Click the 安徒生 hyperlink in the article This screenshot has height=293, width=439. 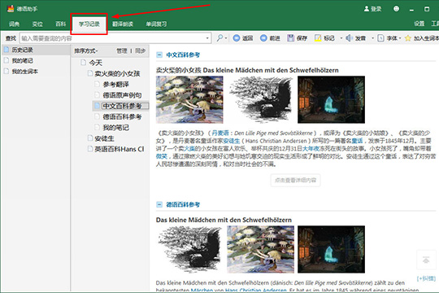pyautogui.click(x=231, y=141)
